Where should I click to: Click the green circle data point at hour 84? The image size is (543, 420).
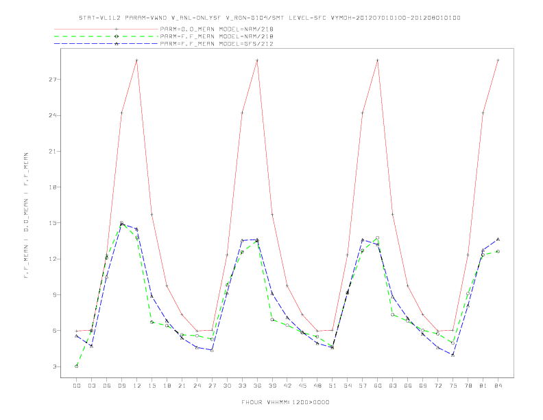[498, 252]
